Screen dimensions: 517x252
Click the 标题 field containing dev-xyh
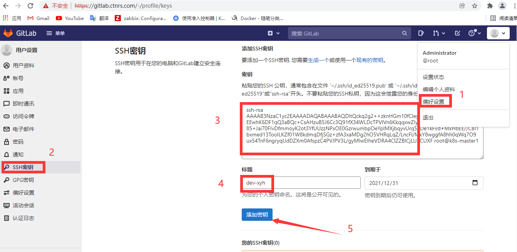pos(301,183)
